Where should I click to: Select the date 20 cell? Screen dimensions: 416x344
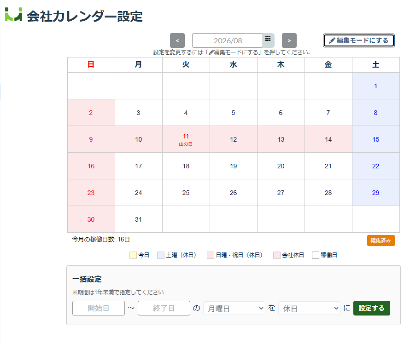pos(281,166)
